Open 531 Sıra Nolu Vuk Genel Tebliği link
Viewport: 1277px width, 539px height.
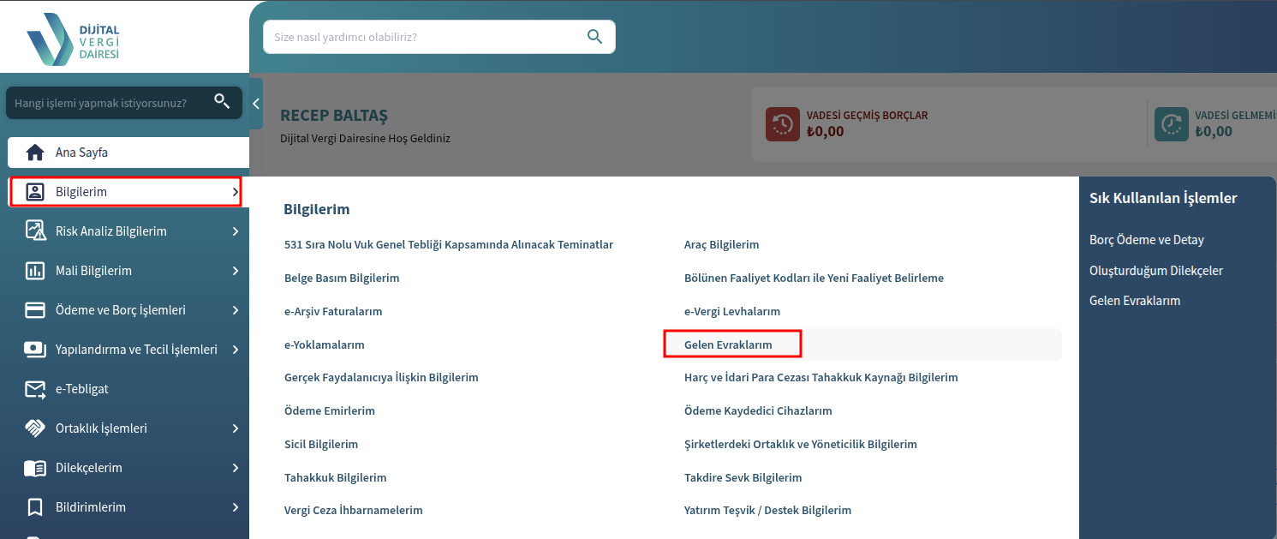(449, 244)
